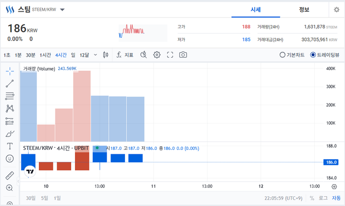
Task: Select the 12달 interval
Action: coord(84,55)
